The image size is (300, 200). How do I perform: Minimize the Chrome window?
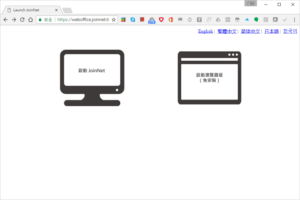coord(266,4)
